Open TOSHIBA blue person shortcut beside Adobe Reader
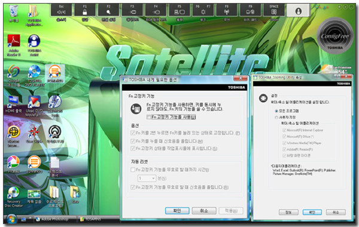 click(34, 45)
